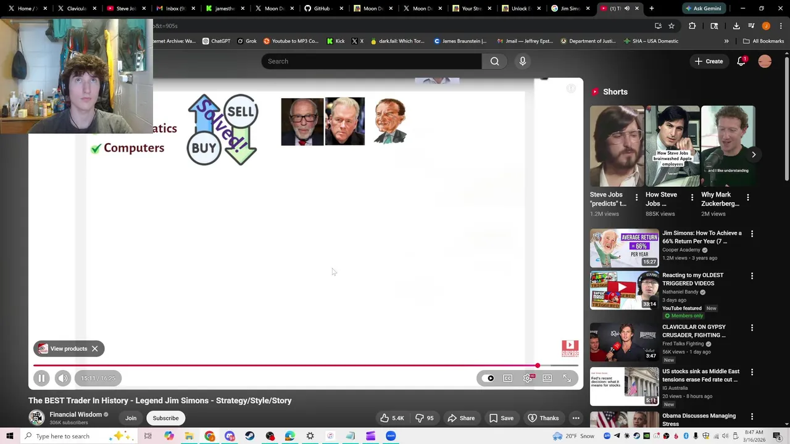Open options for Why Mark Zuckerberg short
The width and height of the screenshot is (790, 444).
coord(748,198)
